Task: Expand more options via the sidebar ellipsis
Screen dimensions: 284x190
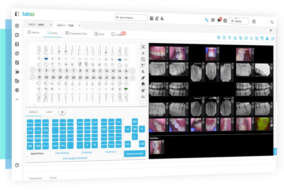Action: (x=17, y=99)
